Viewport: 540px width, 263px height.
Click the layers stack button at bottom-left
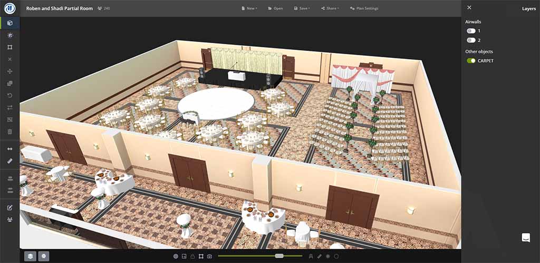click(x=30, y=256)
